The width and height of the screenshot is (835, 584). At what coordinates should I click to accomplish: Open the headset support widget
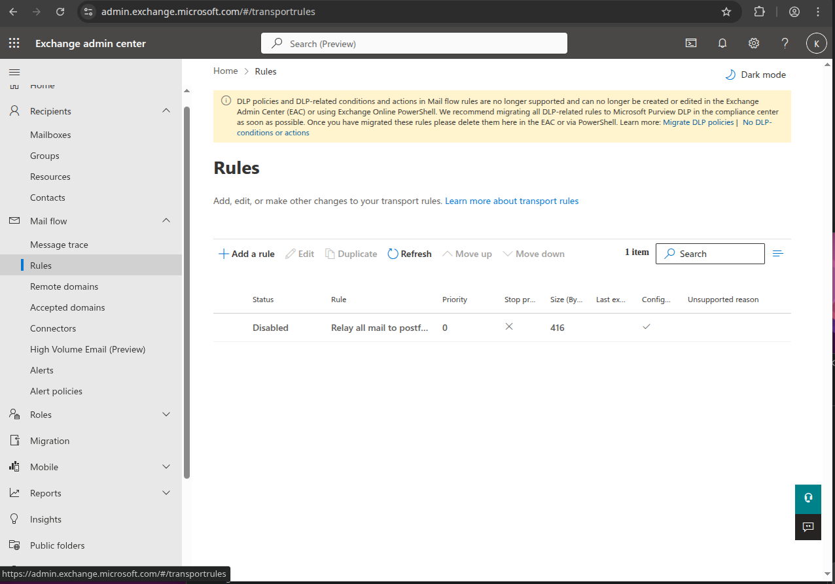(x=808, y=498)
